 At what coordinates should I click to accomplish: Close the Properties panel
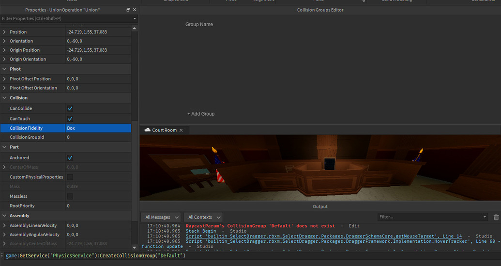pyautogui.click(x=135, y=10)
